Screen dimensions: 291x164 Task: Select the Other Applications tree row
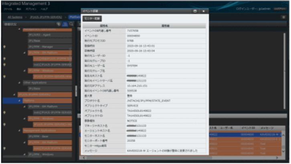pyautogui.click(x=47, y=83)
